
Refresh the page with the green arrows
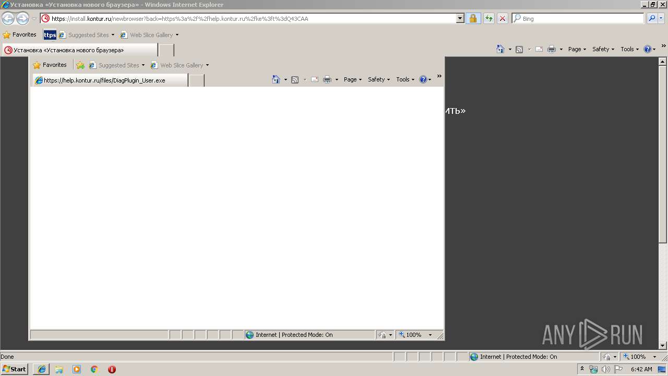pos(488,18)
